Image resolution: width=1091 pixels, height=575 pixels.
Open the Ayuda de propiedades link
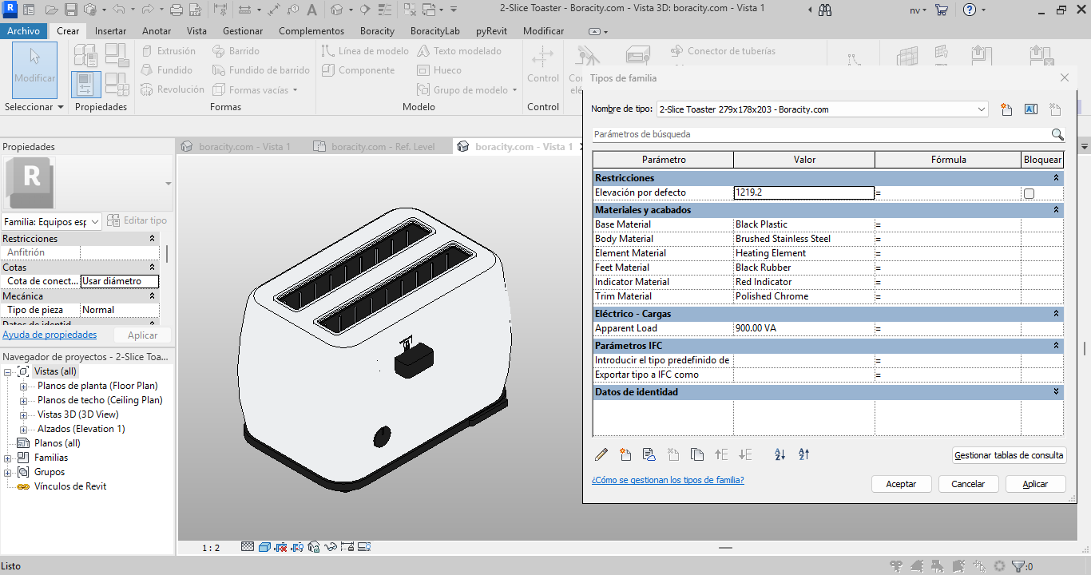(x=50, y=335)
